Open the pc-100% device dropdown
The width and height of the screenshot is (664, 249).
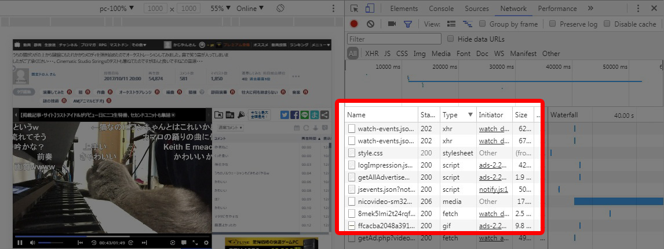coord(117,9)
